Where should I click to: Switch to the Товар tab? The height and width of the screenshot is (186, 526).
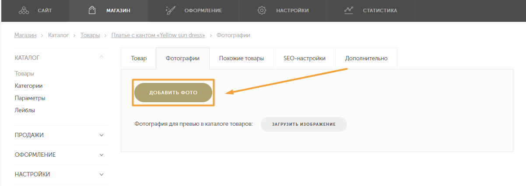point(139,59)
